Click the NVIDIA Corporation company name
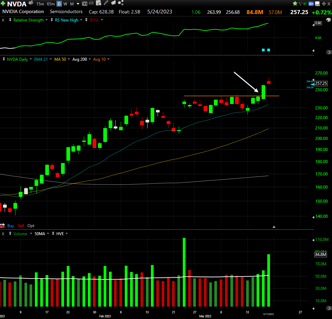Image resolution: width=332 pixels, height=319 pixels. [x=23, y=12]
